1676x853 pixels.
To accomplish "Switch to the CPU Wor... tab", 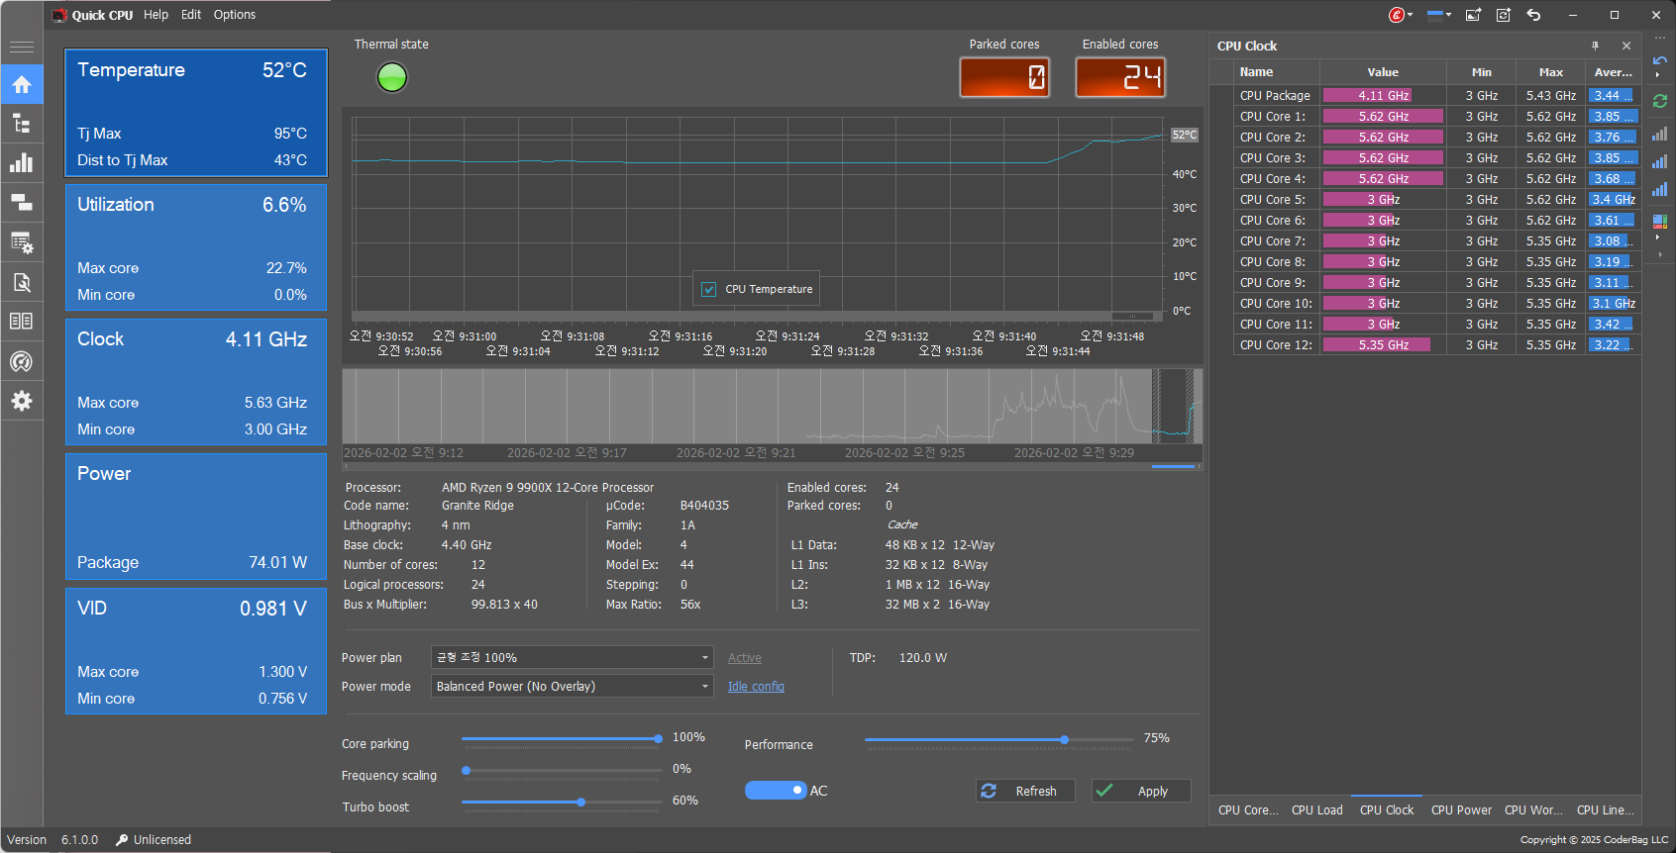I will pyautogui.click(x=1533, y=809).
